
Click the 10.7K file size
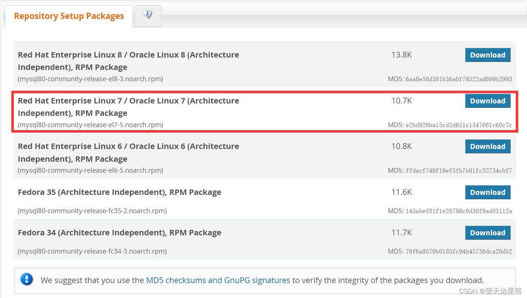(402, 101)
